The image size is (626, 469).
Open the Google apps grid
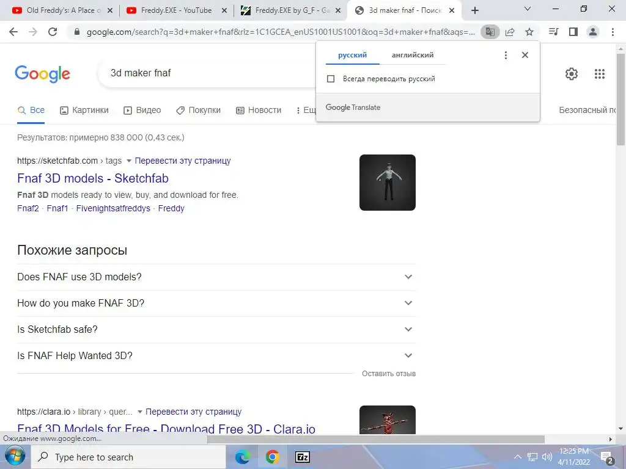coord(600,74)
